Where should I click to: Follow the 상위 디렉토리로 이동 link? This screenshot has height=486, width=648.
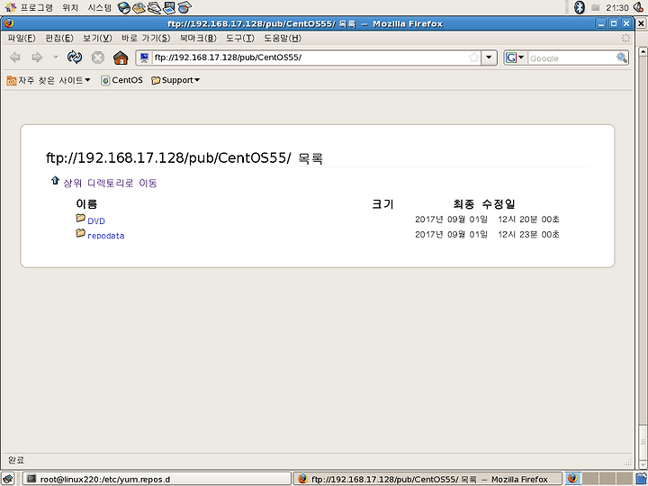coord(110,183)
